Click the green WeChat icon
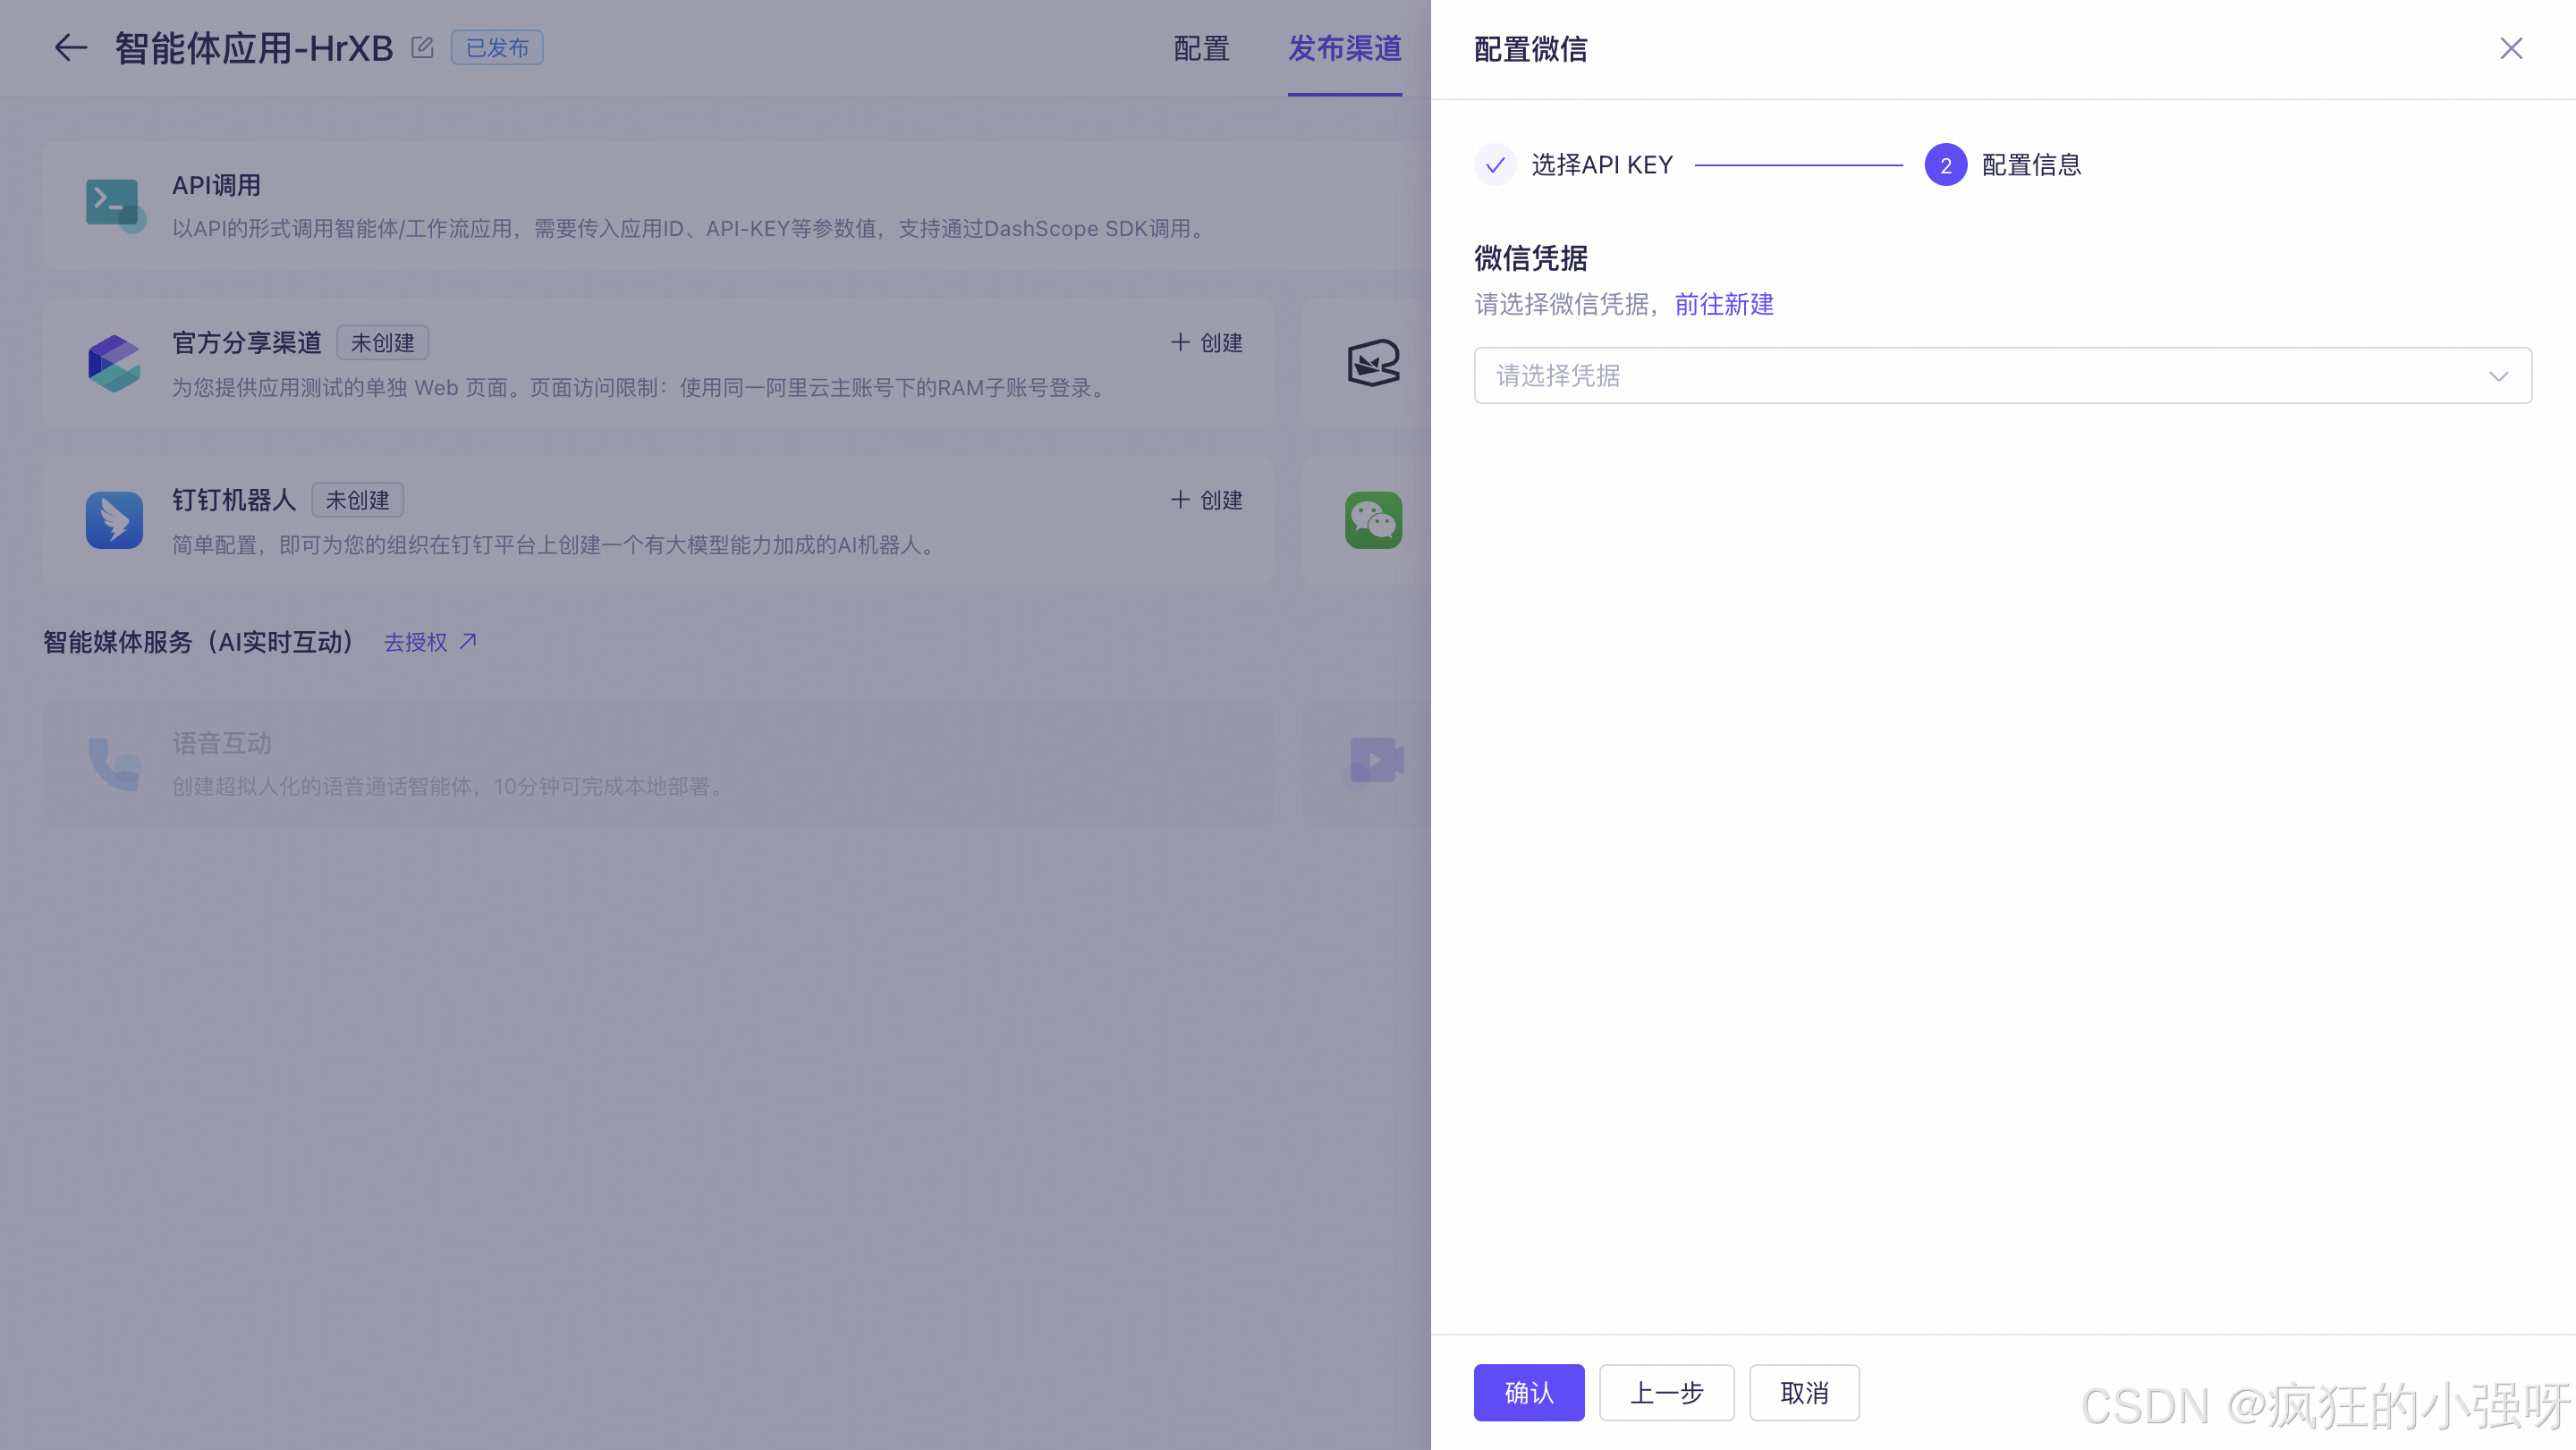The width and height of the screenshot is (2576, 1450). [x=1373, y=519]
